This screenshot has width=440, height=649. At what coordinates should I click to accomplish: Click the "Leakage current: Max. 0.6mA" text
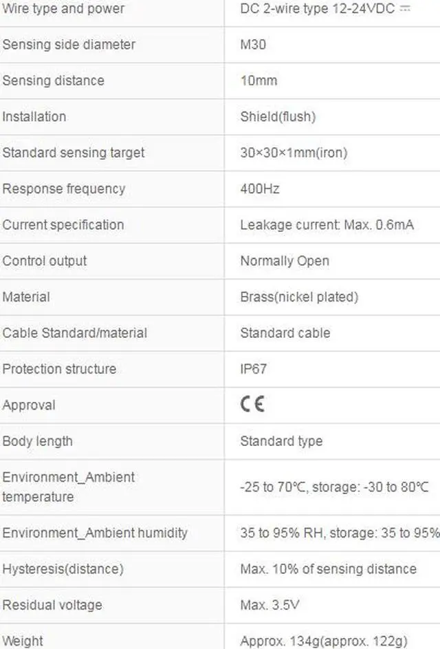pyautogui.click(x=327, y=225)
